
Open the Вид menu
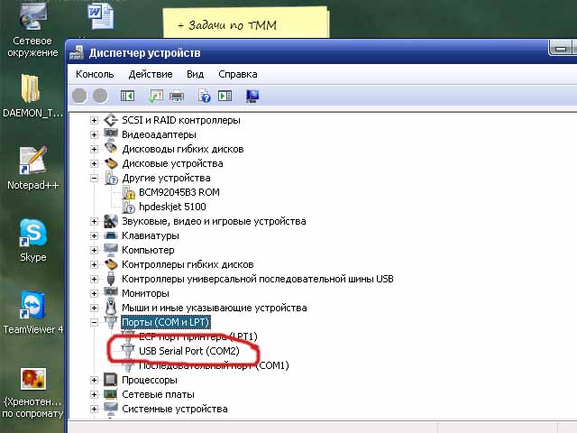tap(195, 74)
